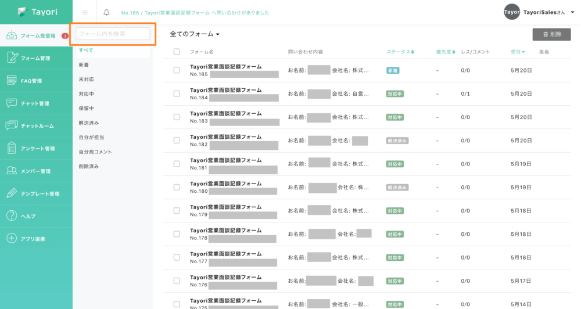Click the フォーム内を検索 search field
581x309 pixels.
click(x=113, y=34)
